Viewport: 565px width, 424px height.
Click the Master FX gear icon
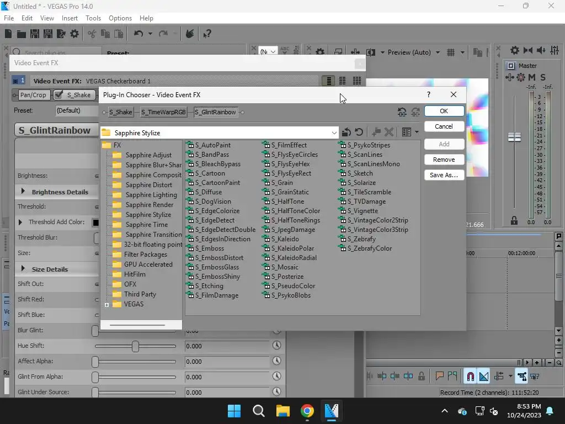[x=521, y=77]
